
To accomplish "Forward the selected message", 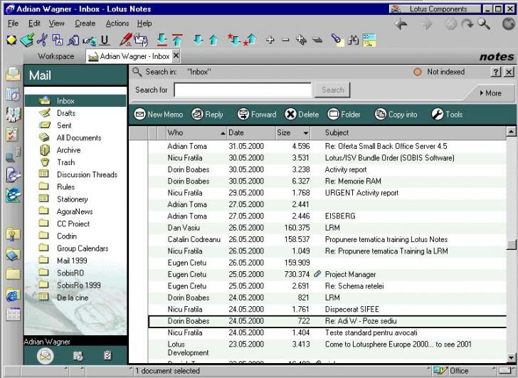I will coord(256,115).
